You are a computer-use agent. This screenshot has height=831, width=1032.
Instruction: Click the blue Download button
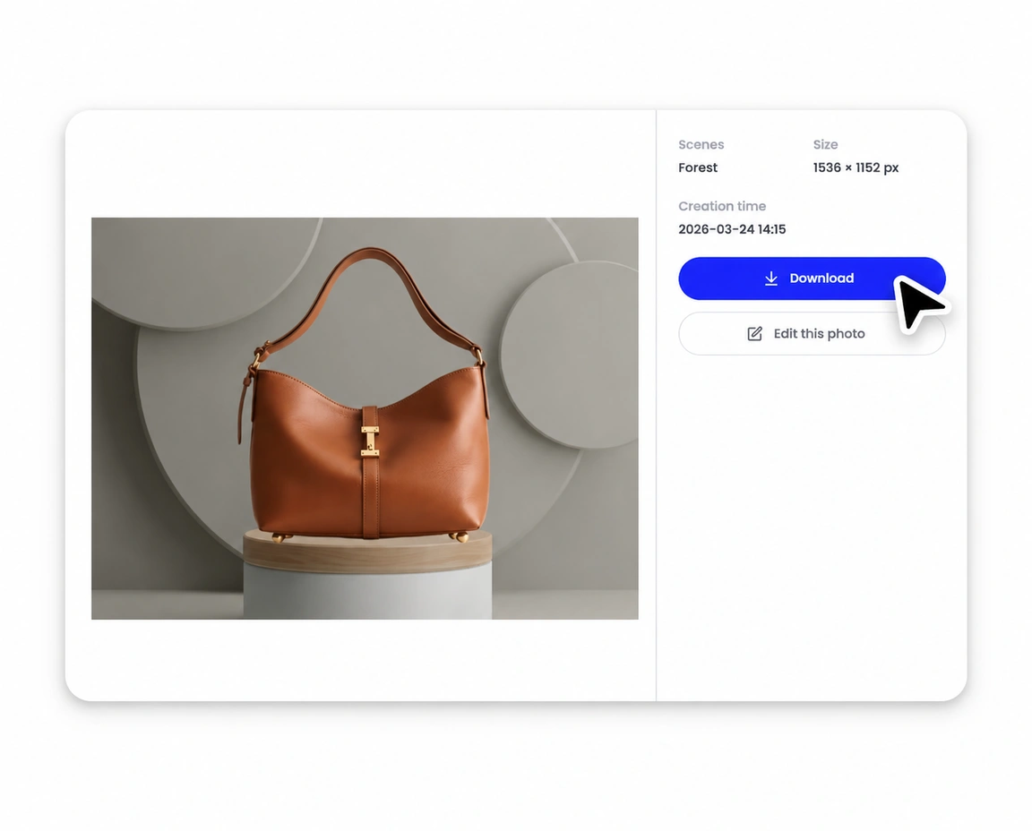(x=812, y=278)
